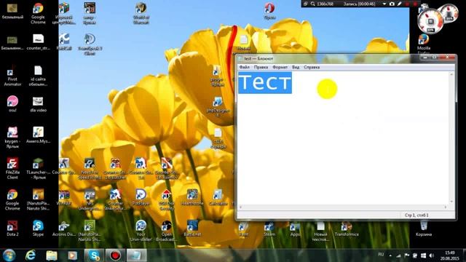Viewport: 466px width, 262px height.
Task: Select the Acronis Dis... desktop shortcut
Action: (63, 229)
